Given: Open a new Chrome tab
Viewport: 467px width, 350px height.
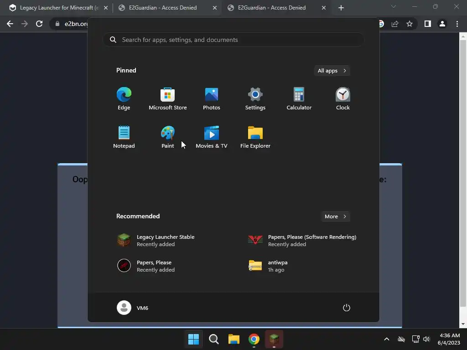Looking at the screenshot, I should click(341, 8).
